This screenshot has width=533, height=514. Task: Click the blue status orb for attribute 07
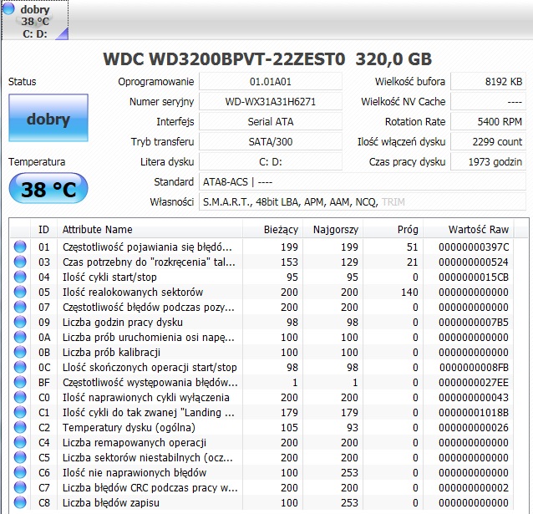tap(20, 307)
